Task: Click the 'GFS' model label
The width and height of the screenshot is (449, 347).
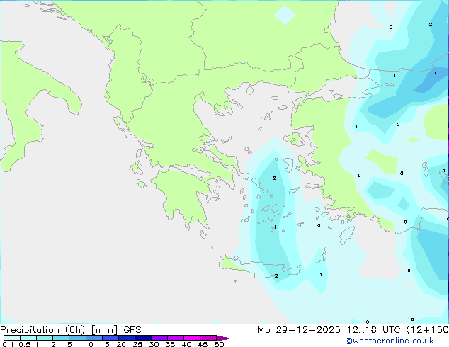Action: click(132, 330)
